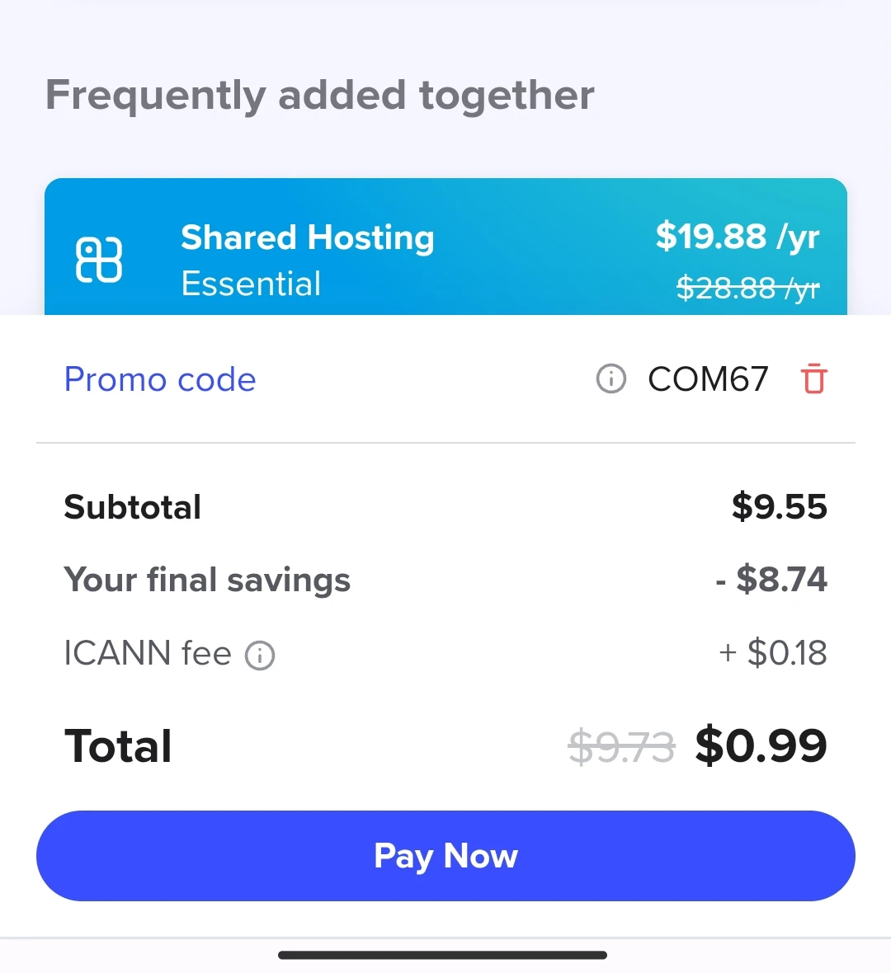Click the crossed-out $9.73 total

(621, 748)
